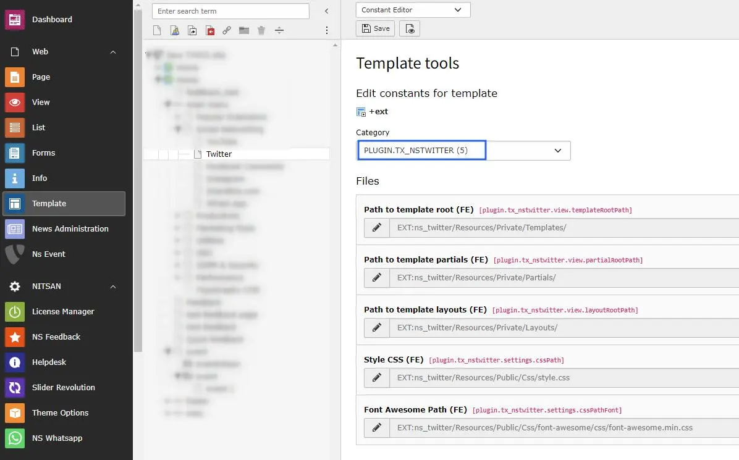The height and width of the screenshot is (460, 739).
Task: Open the View module
Action: tap(64, 102)
